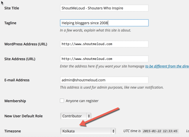The width and height of the screenshot is (189, 137).
Task: Enable the Anyone can register checkbox
Action: coord(62,101)
